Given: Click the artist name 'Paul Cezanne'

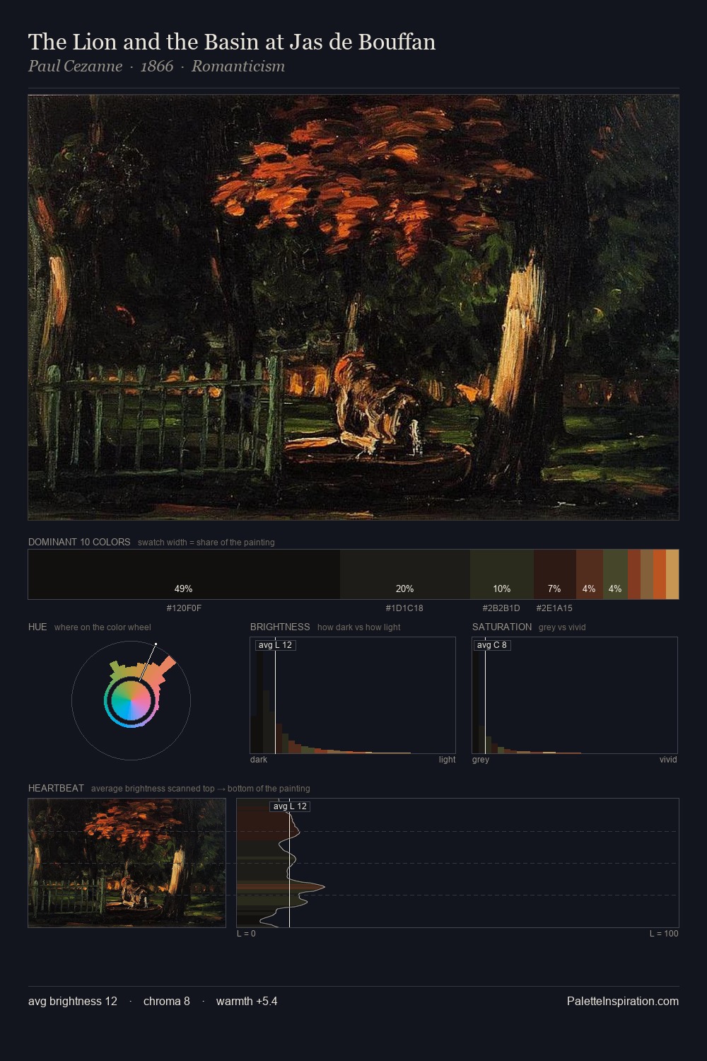Looking at the screenshot, I should (75, 66).
